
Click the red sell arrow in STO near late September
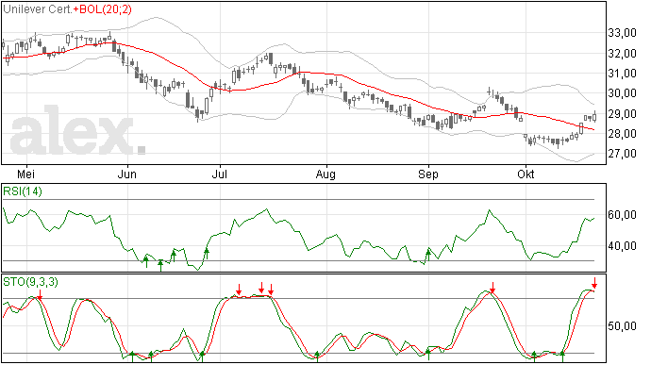(x=492, y=288)
